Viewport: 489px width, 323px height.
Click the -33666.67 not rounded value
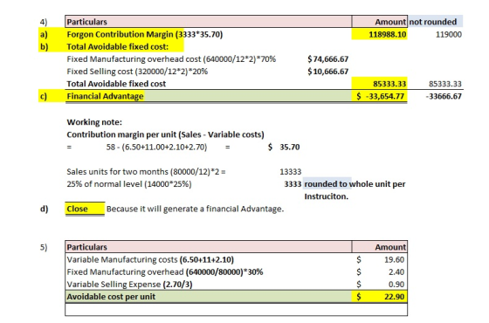tap(444, 96)
